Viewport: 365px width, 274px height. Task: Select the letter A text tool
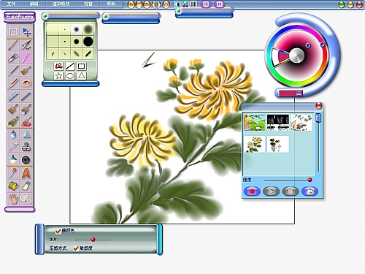tap(26, 173)
